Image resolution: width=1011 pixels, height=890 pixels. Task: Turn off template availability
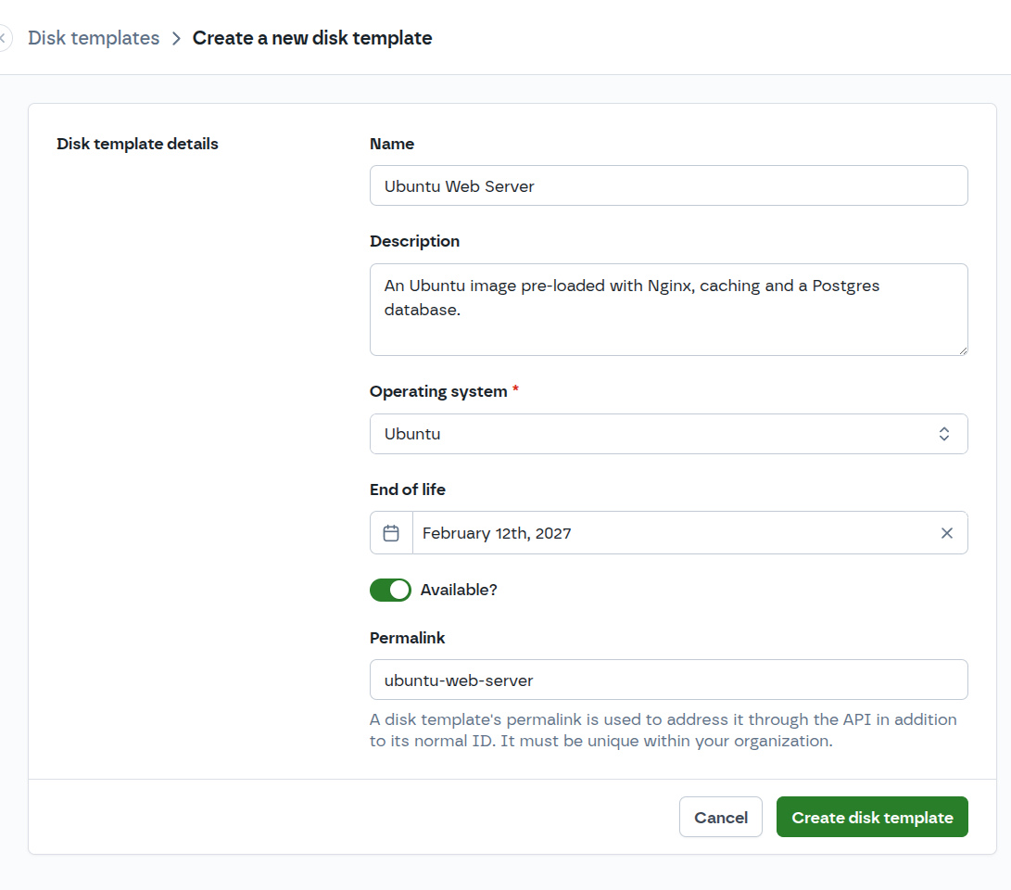coord(390,590)
